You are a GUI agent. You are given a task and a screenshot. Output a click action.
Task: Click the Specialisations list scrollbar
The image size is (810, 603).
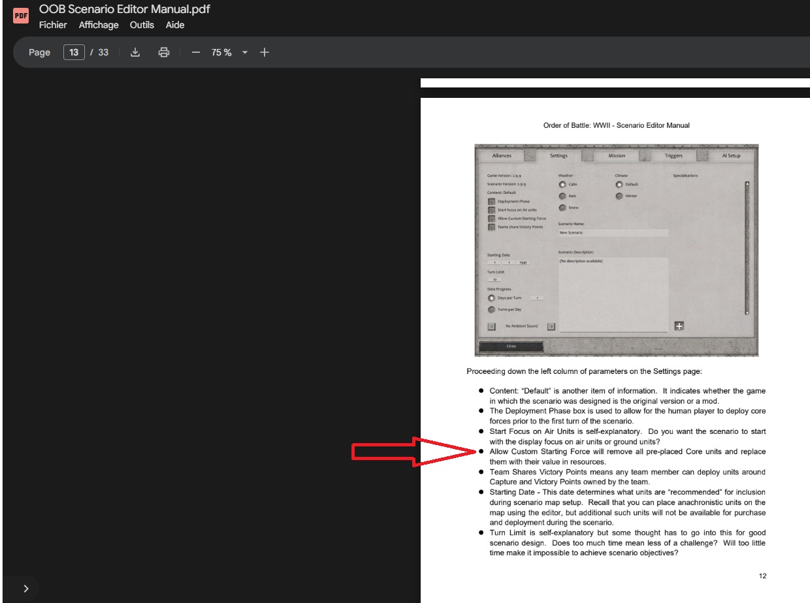click(x=747, y=248)
